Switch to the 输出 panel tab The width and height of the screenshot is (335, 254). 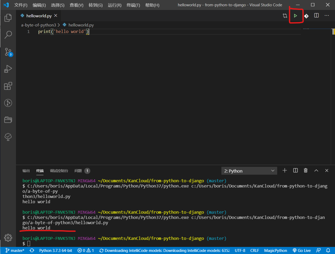tap(26, 171)
